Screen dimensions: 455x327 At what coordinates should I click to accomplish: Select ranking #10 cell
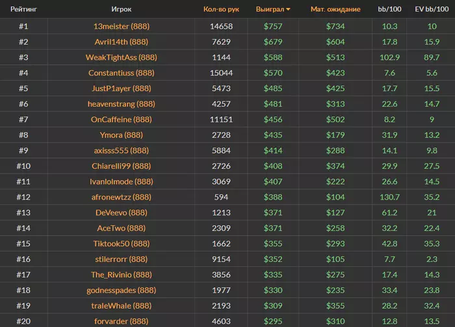23,166
